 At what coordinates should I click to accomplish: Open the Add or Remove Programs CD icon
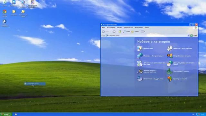[x=139, y=63]
